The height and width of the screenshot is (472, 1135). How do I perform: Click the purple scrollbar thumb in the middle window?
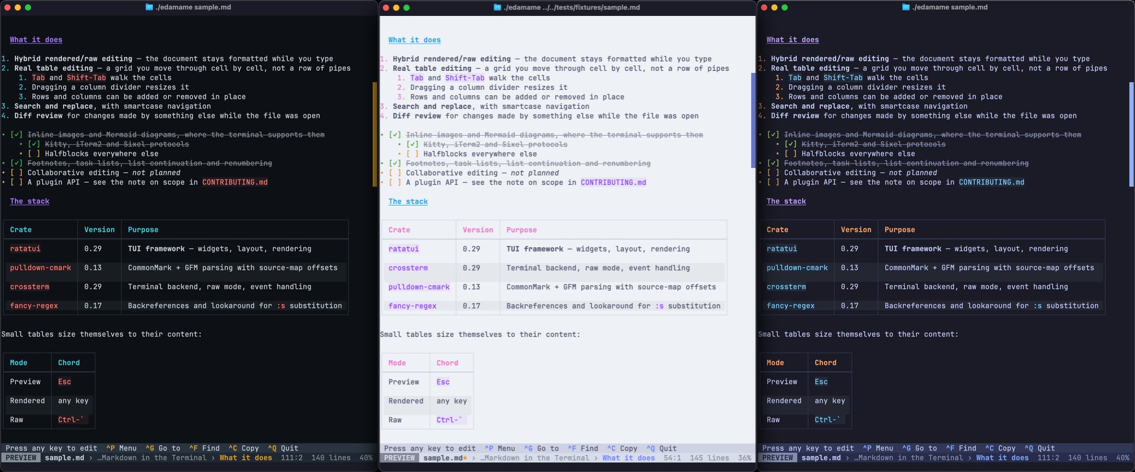click(754, 120)
